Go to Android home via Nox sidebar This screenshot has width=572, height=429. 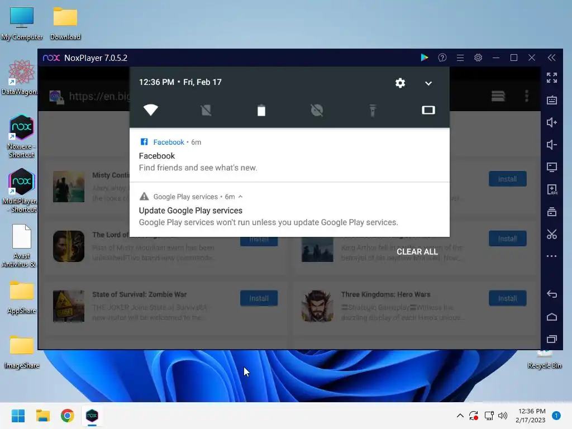(x=551, y=317)
